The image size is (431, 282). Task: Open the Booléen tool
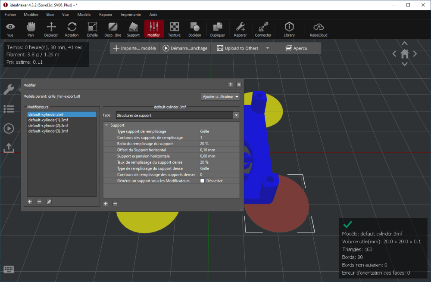click(195, 29)
